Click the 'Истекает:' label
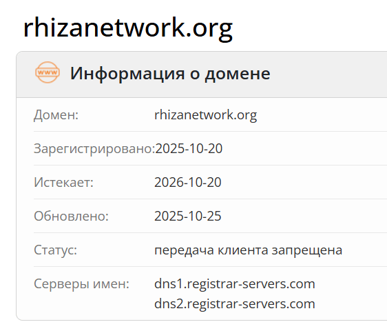Image resolution: width=387 pixels, height=331 pixels. coord(63,183)
